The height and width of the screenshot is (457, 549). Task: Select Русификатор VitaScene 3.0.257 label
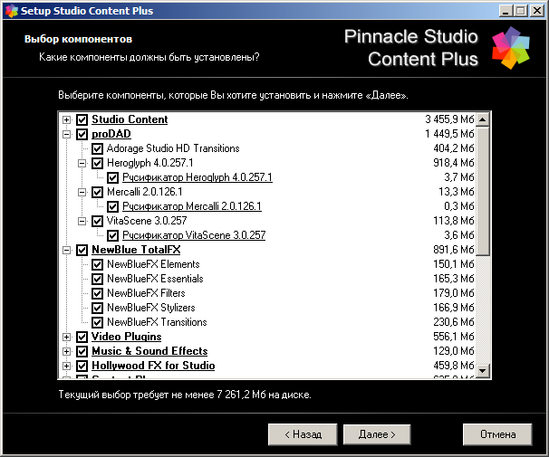click(x=194, y=235)
